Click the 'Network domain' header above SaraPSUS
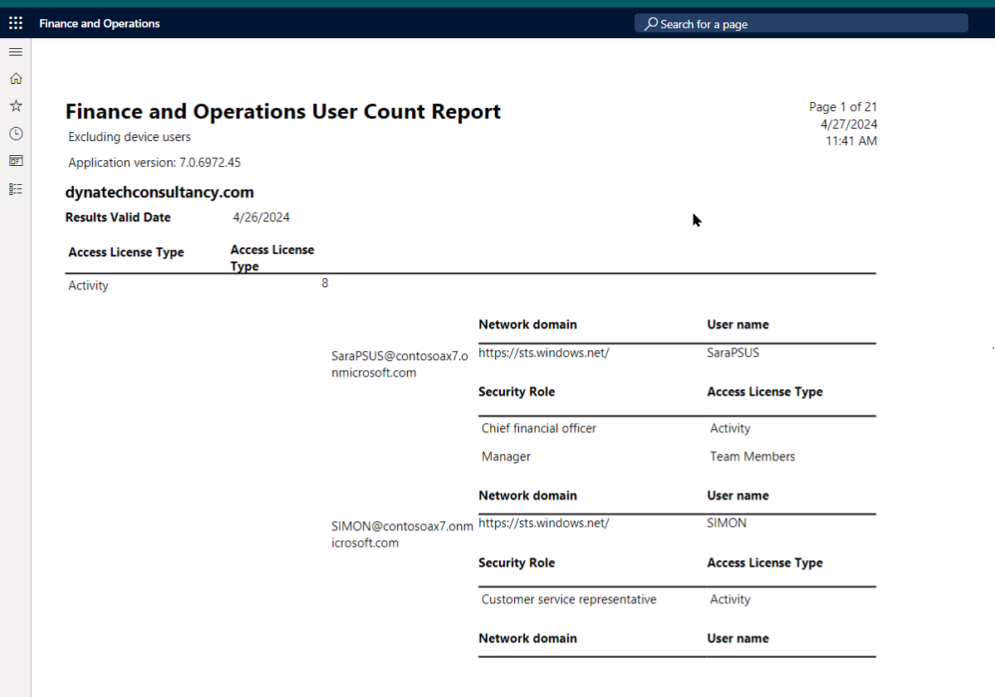The height and width of the screenshot is (697, 995). tap(527, 324)
